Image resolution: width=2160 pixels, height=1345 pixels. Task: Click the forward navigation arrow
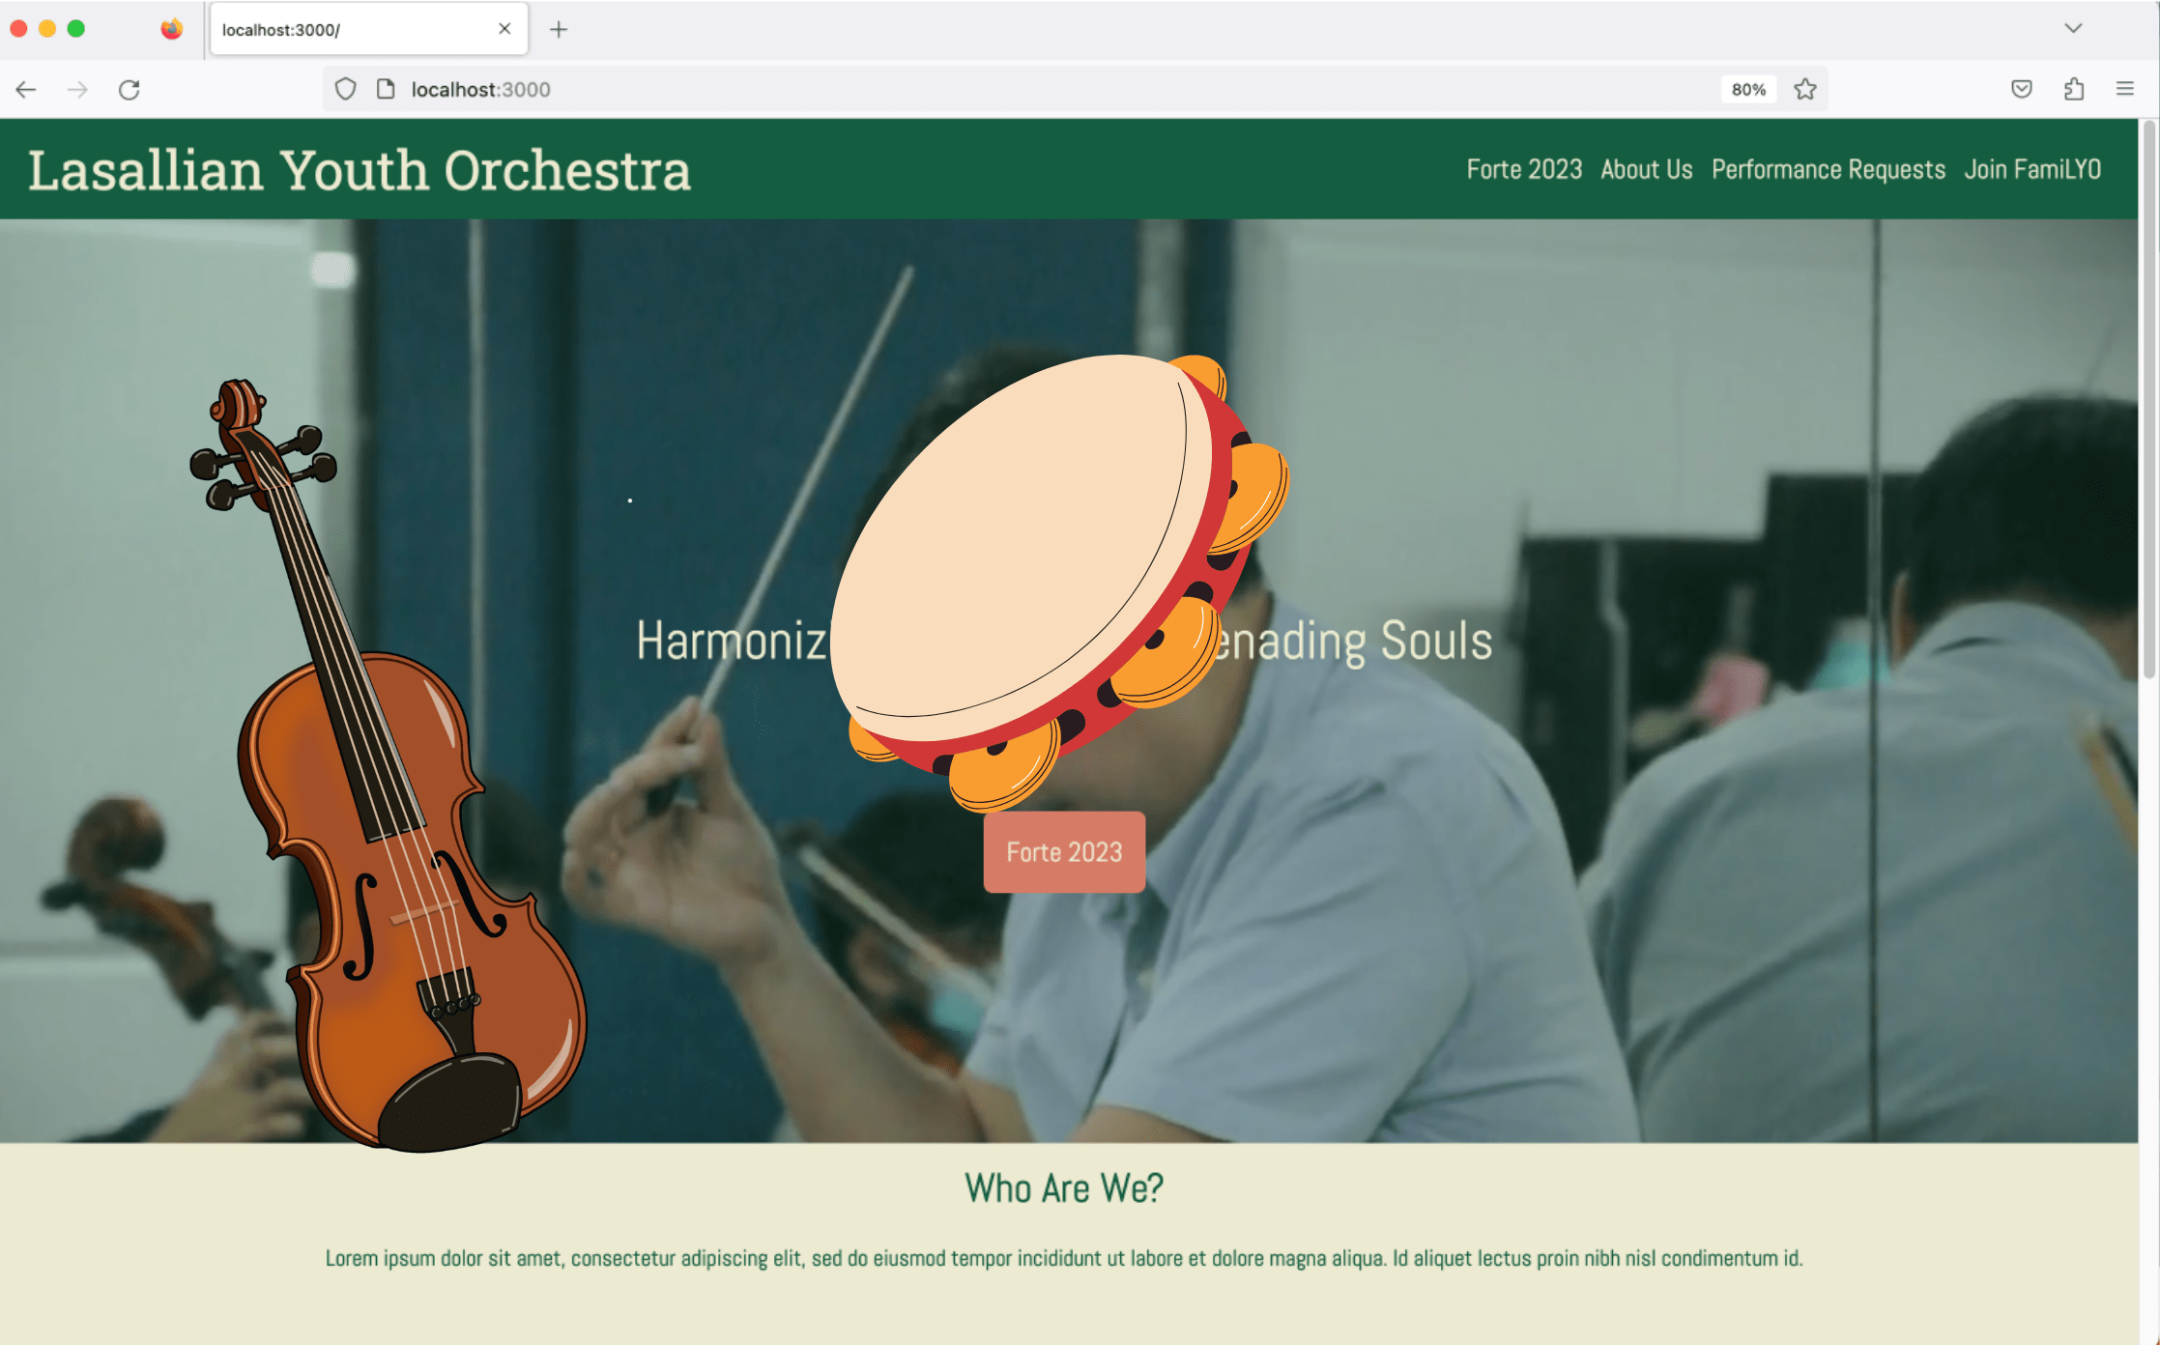tap(77, 90)
